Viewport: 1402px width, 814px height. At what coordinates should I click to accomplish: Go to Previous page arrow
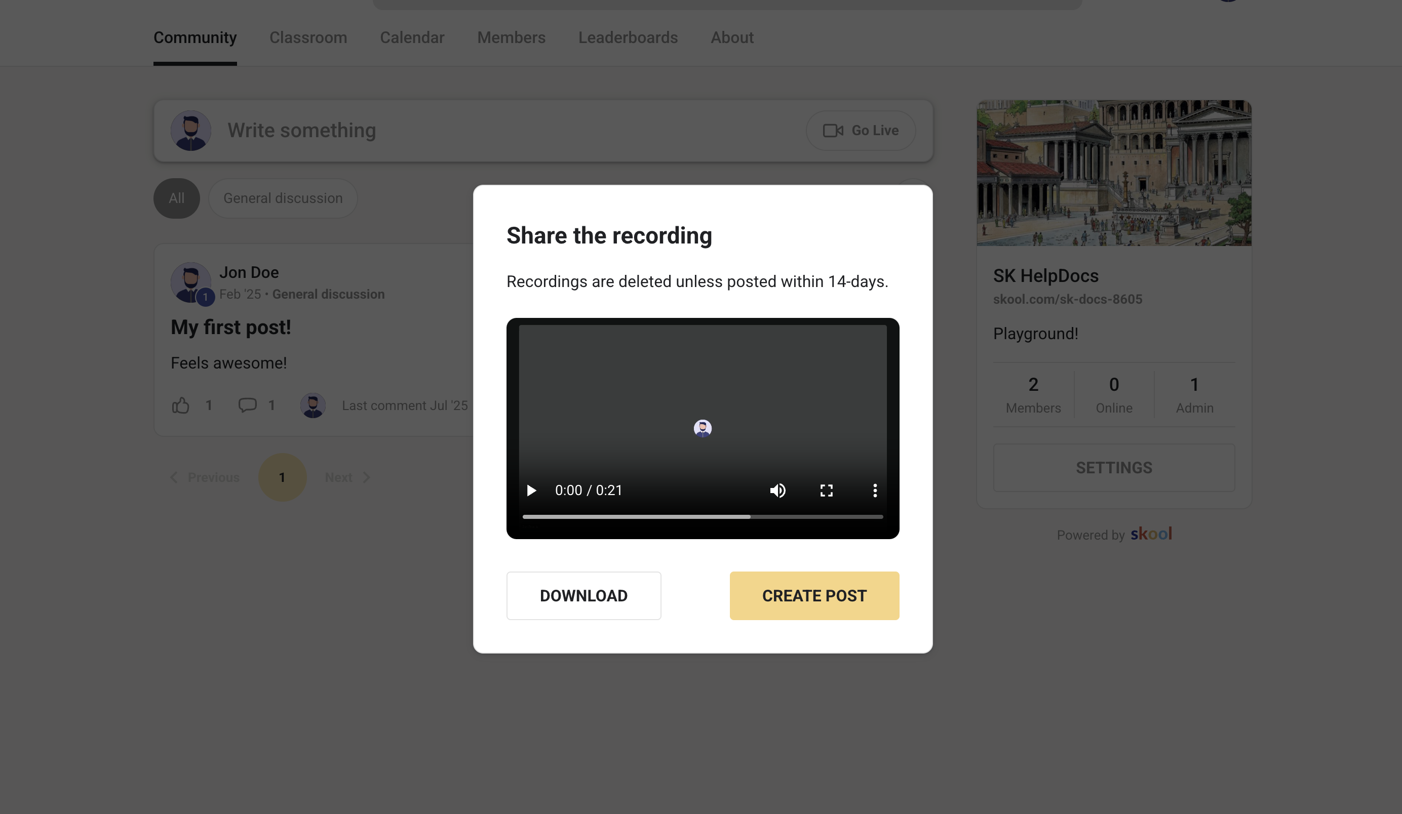click(x=205, y=477)
